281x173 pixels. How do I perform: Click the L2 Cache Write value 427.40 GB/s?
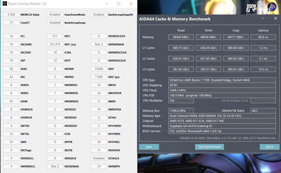point(208,59)
